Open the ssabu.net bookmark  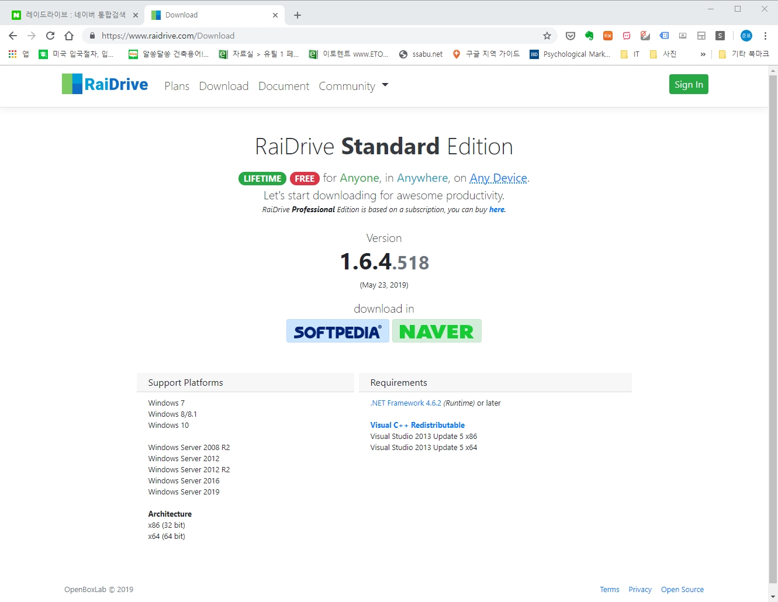(x=421, y=54)
